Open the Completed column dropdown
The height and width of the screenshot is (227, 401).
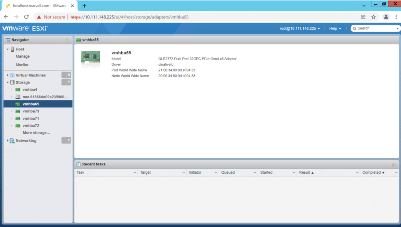pos(396,173)
